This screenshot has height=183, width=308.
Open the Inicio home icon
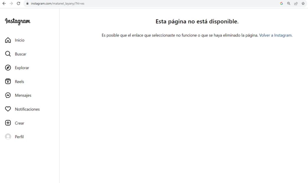tap(8, 40)
